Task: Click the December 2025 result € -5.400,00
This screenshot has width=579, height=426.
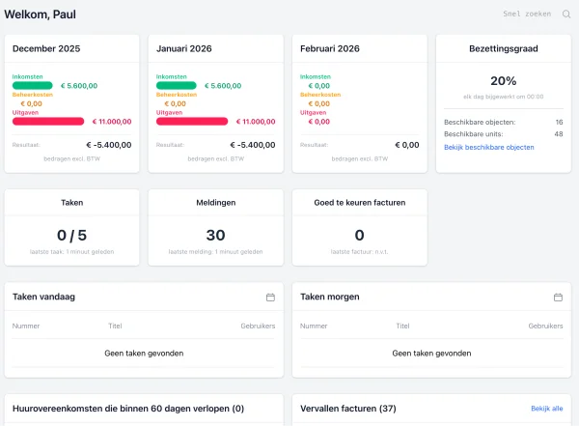Action: 108,145
